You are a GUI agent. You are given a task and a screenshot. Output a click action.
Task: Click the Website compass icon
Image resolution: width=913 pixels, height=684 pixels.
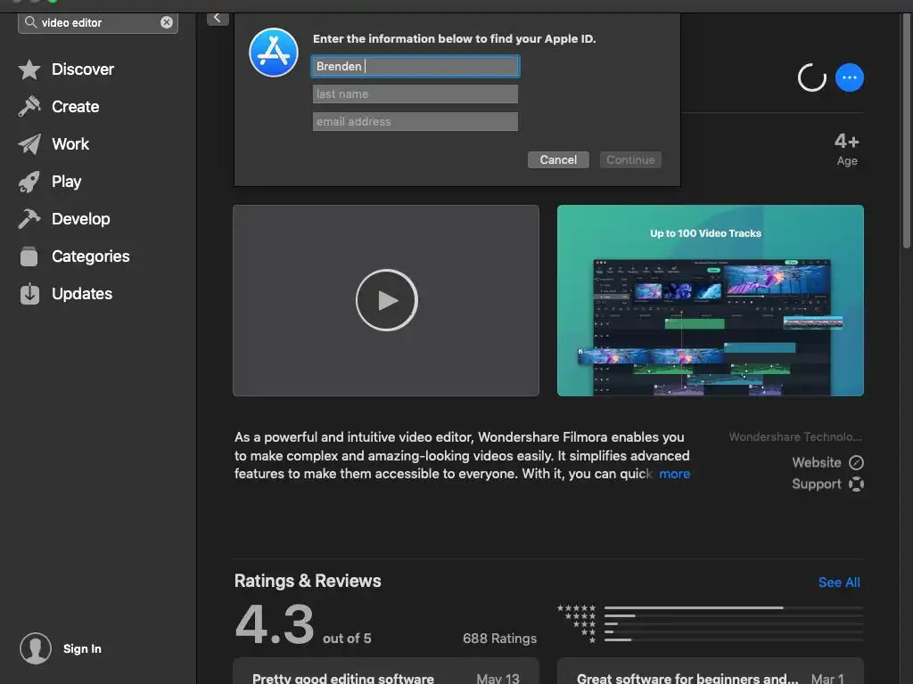pos(856,462)
